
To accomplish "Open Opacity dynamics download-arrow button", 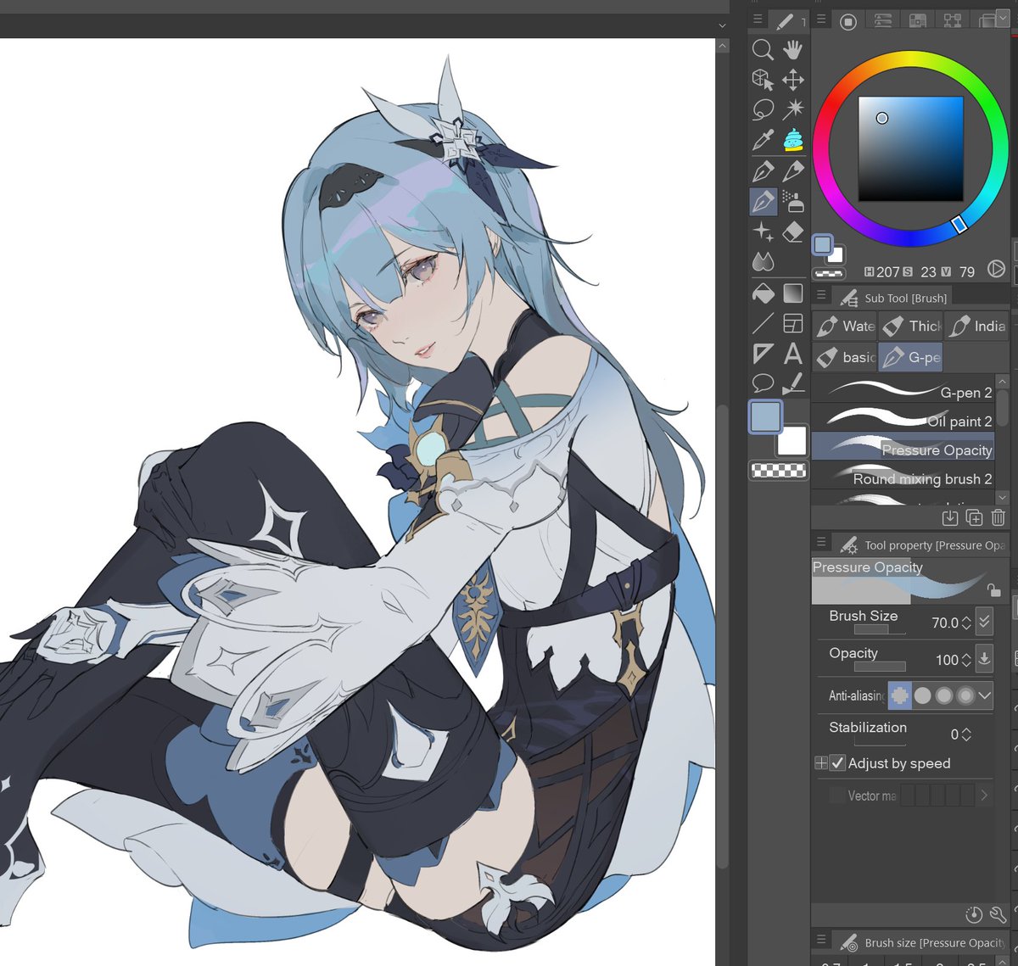I will 984,658.
